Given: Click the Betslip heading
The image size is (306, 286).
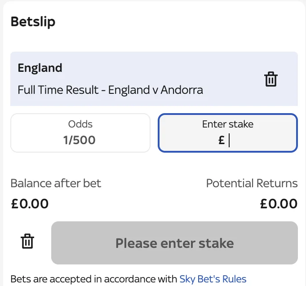Looking at the screenshot, I should 33,22.
